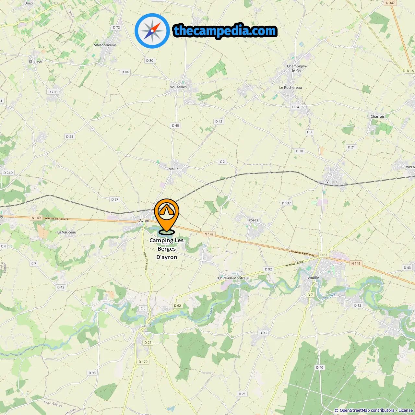
Task: Click the D 18 road shield
Action: click(410, 71)
